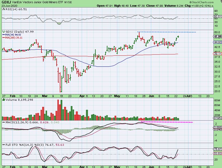
Task: Click the RSI area-chart icon before RSI(14)
Action: click(3, 9)
